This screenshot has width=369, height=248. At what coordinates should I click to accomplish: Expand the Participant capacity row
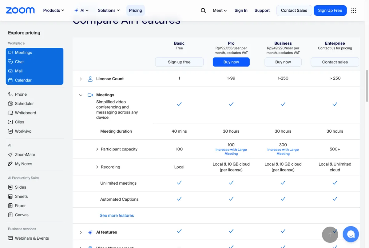(x=97, y=149)
